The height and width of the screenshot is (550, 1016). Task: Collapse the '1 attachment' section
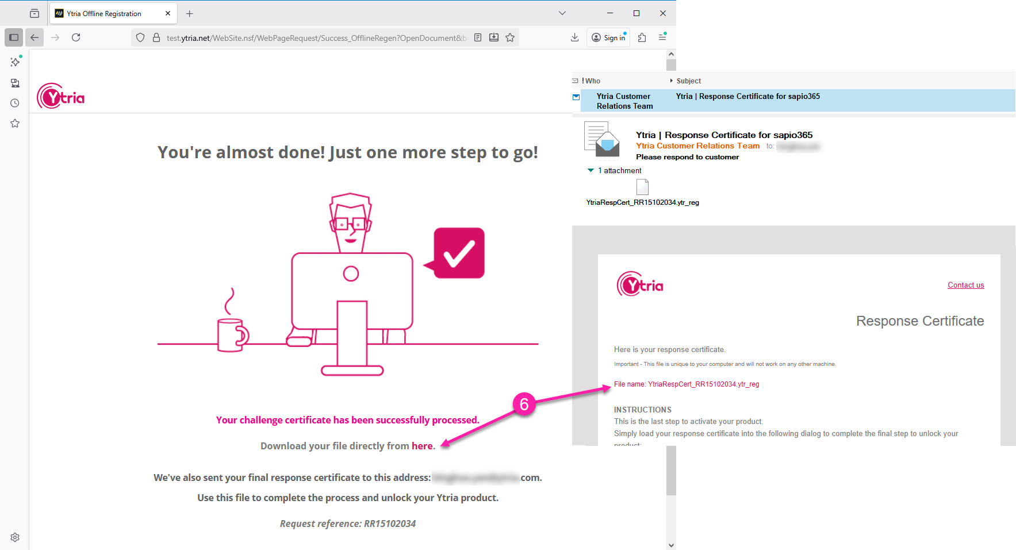pyautogui.click(x=591, y=170)
